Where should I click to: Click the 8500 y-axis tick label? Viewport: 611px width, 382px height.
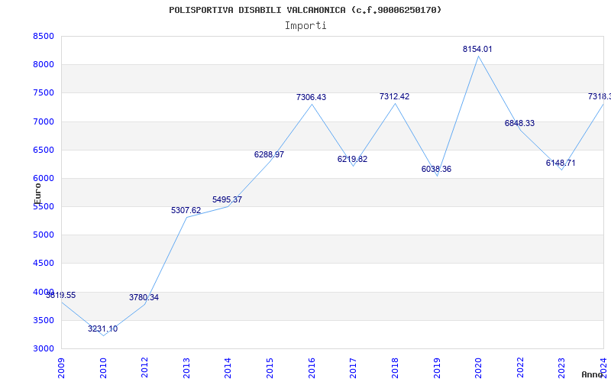coord(44,36)
